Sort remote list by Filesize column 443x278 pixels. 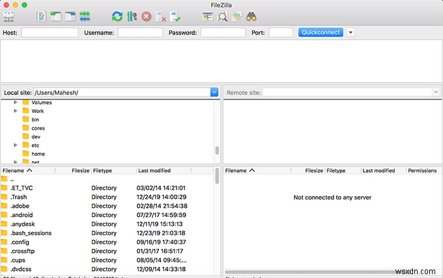click(x=308, y=170)
